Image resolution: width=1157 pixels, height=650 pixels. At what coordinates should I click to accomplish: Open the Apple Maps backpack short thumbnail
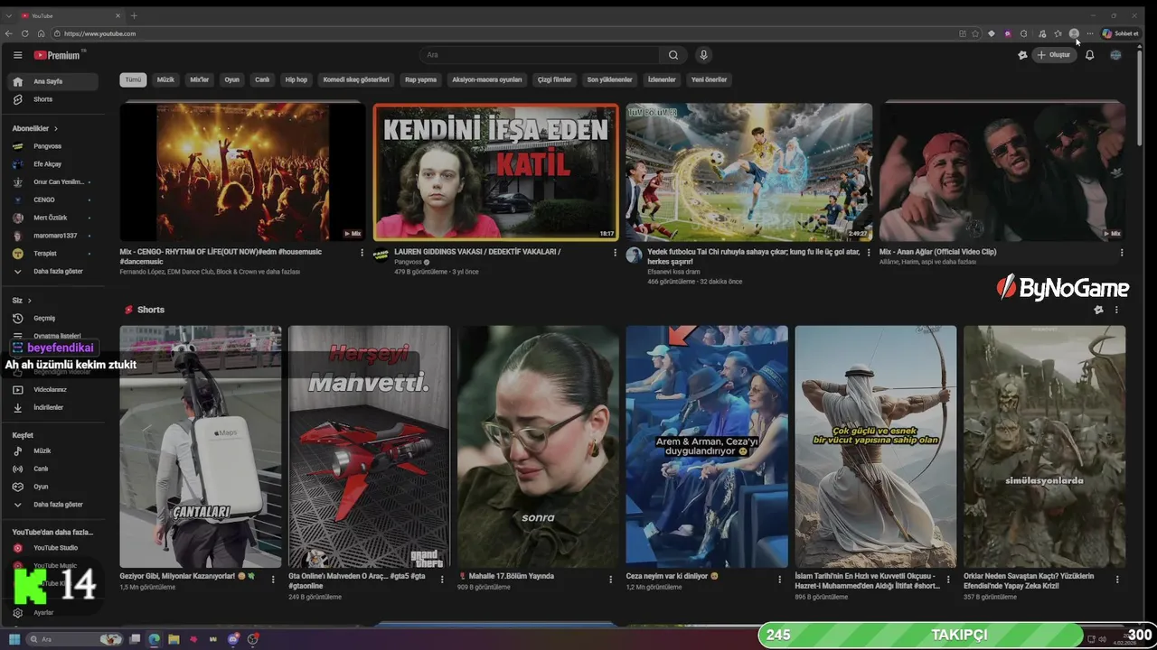(x=201, y=446)
